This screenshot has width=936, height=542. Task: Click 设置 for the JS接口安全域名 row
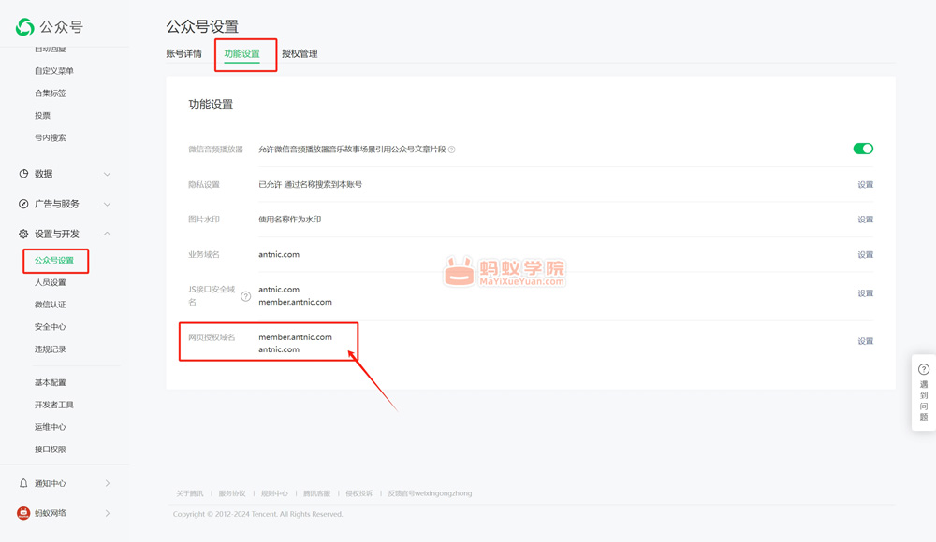pos(866,293)
